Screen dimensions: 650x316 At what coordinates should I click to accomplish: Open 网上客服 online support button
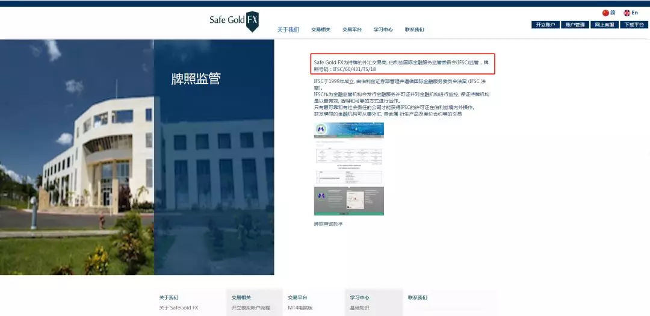(604, 25)
